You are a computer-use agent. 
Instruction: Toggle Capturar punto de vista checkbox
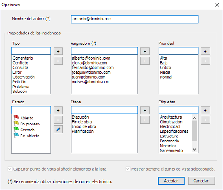(x=10, y=169)
